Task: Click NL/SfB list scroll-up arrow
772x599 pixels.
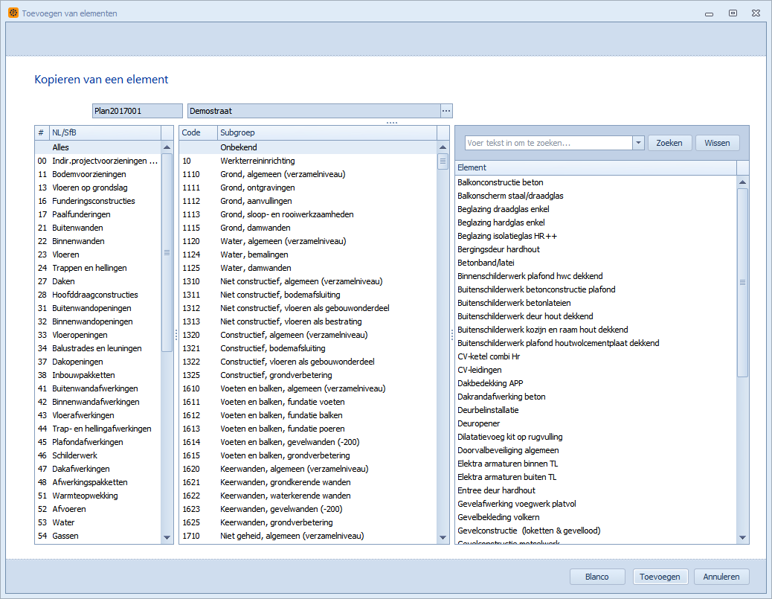Action: click(167, 147)
